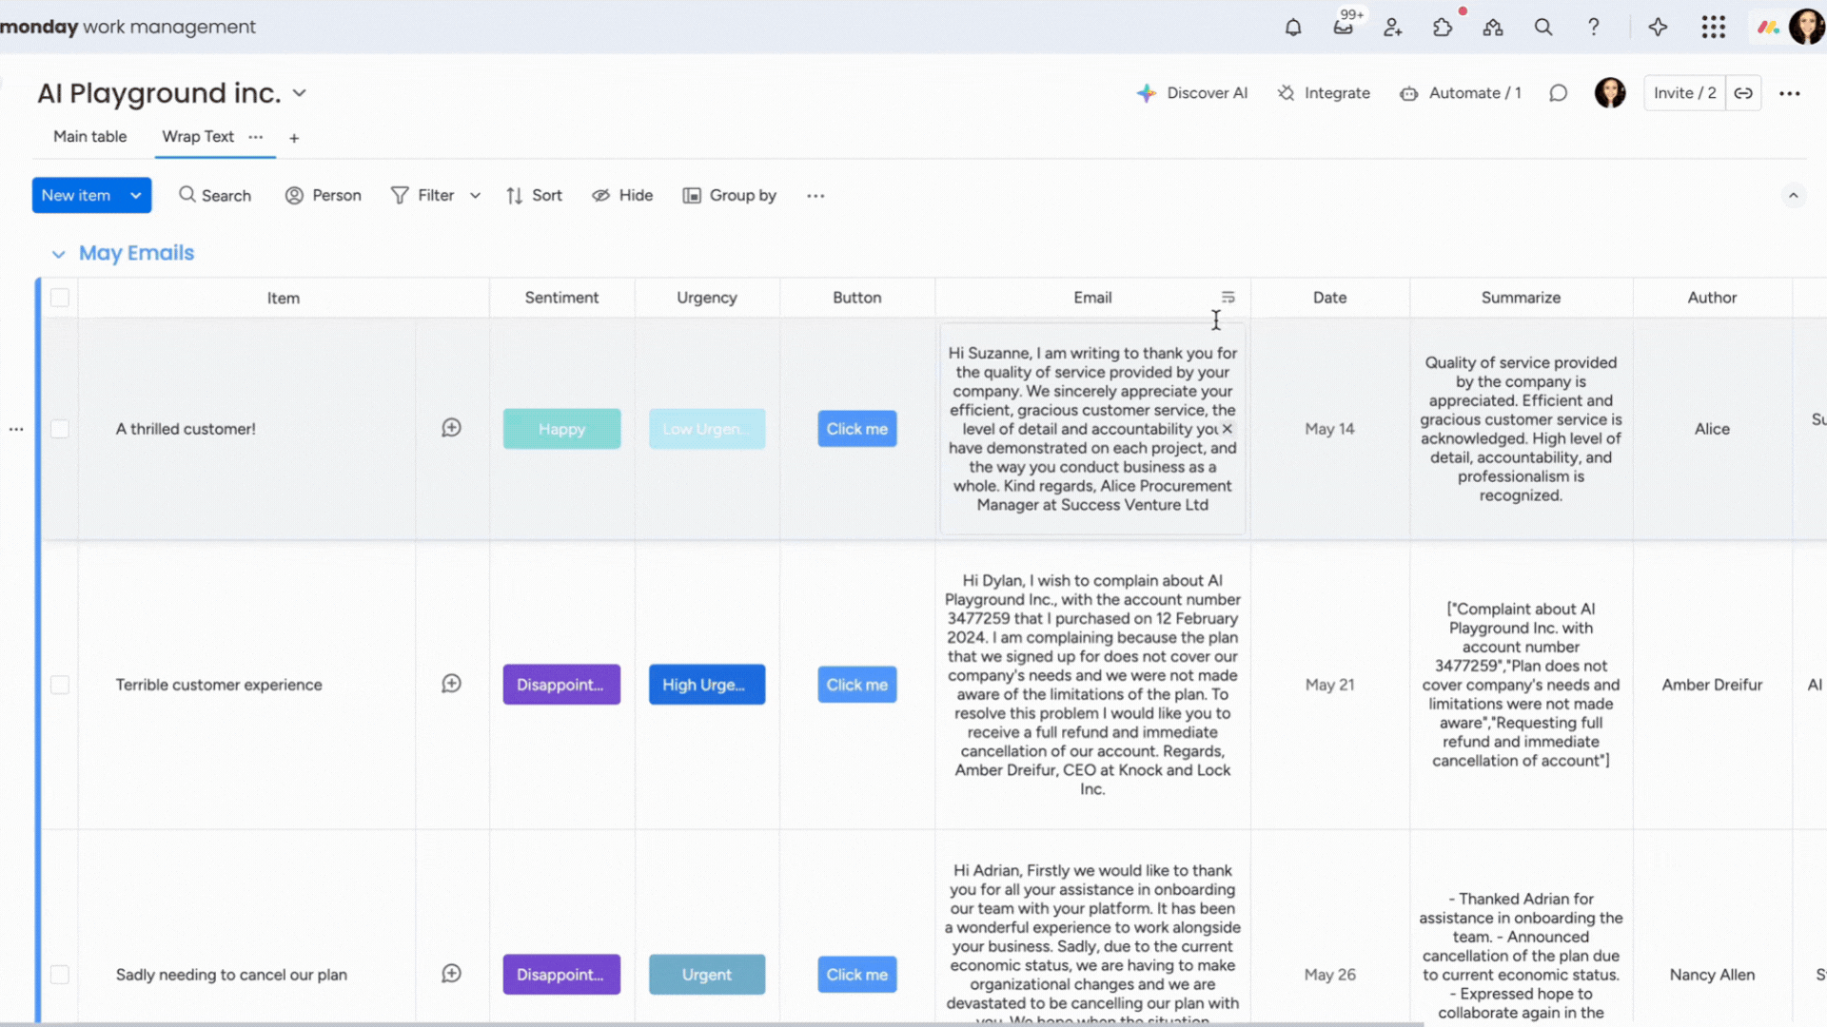
Task: Select all items header checkbox
Action: click(x=60, y=298)
